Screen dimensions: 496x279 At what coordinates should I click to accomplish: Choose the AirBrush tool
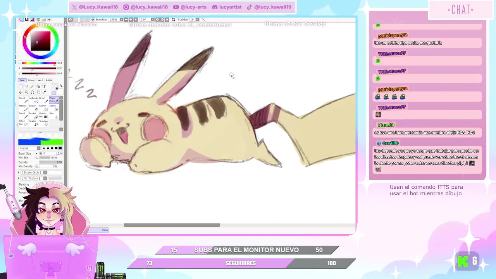pyautogui.click(x=34, y=100)
